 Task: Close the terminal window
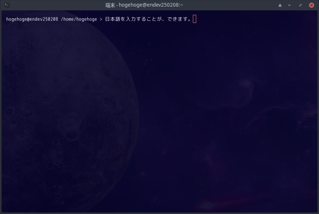pos(312,5)
